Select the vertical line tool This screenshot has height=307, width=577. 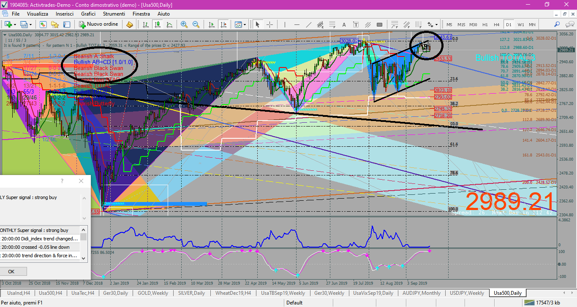[x=285, y=24]
